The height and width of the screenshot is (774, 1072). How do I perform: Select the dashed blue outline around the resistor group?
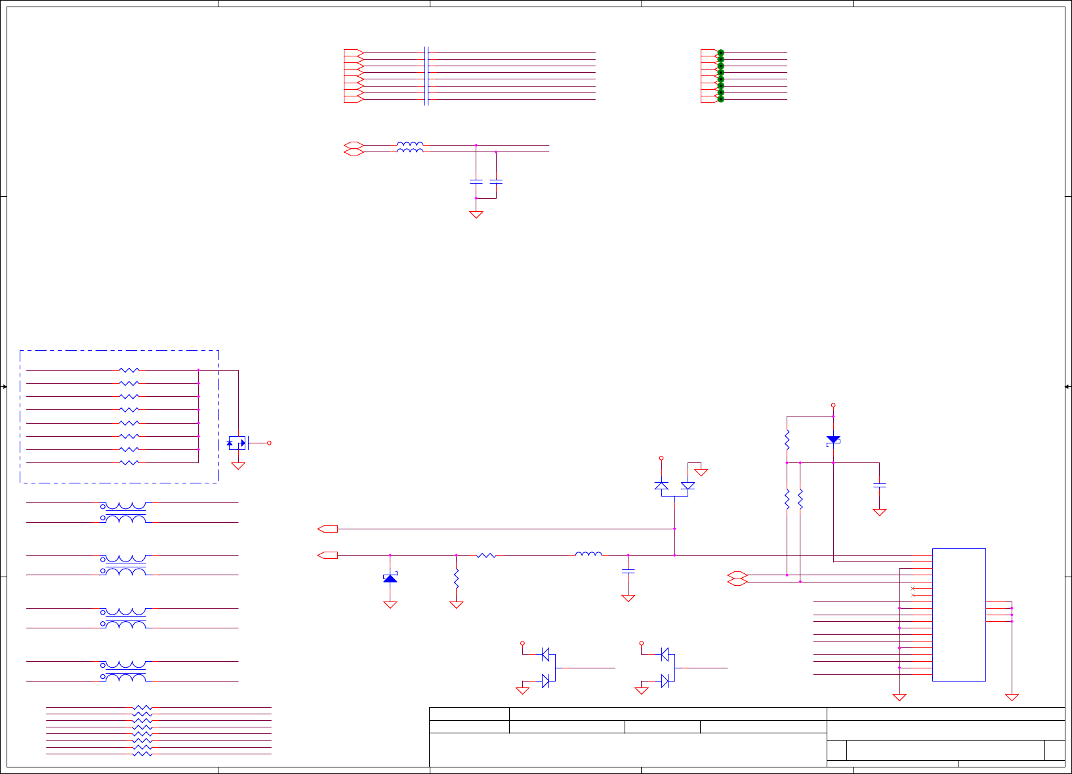pyautogui.click(x=119, y=417)
